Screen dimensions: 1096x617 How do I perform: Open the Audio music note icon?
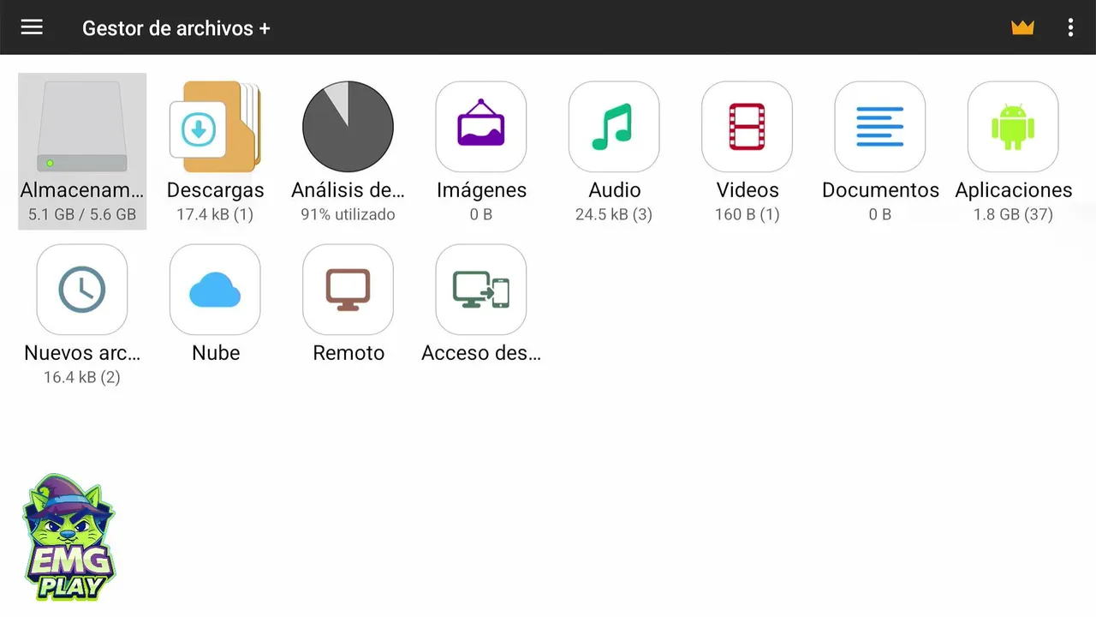tap(614, 127)
